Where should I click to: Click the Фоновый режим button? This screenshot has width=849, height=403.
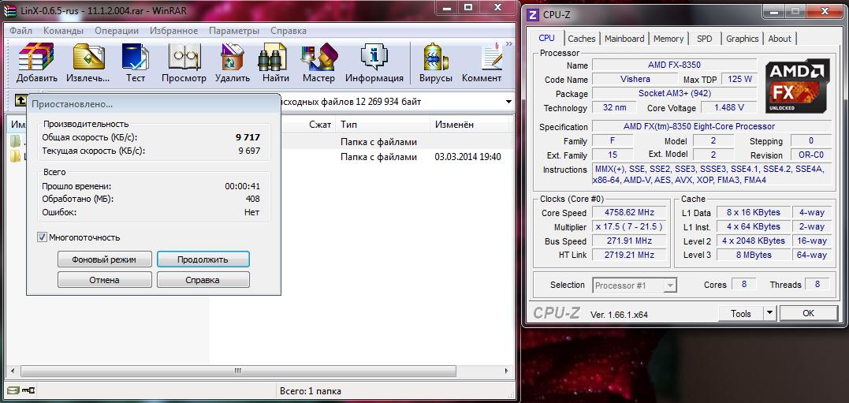click(105, 259)
